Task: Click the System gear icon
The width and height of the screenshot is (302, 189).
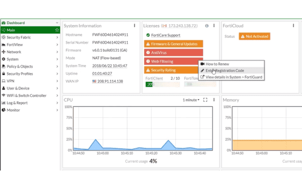Action: 4,59
